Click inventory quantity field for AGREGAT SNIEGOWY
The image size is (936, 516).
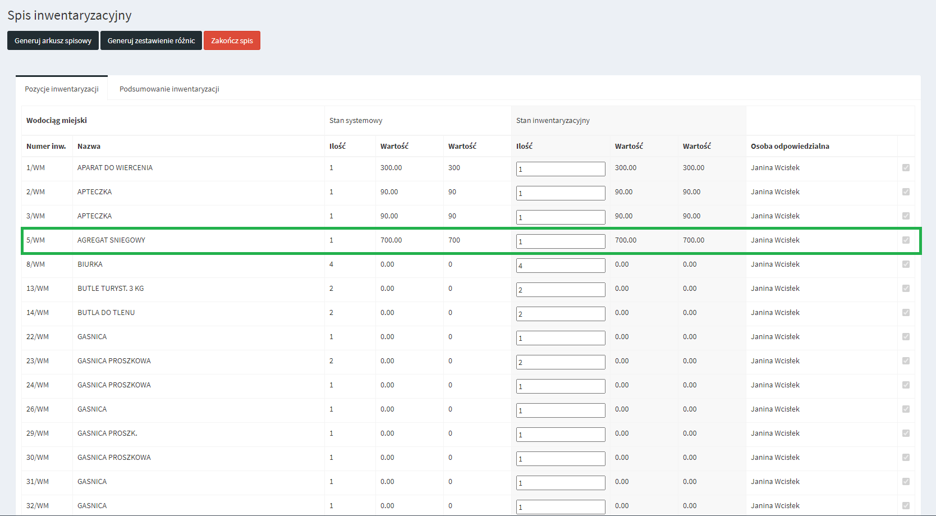click(560, 241)
